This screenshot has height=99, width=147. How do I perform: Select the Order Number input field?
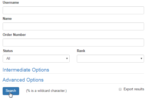[73, 43]
